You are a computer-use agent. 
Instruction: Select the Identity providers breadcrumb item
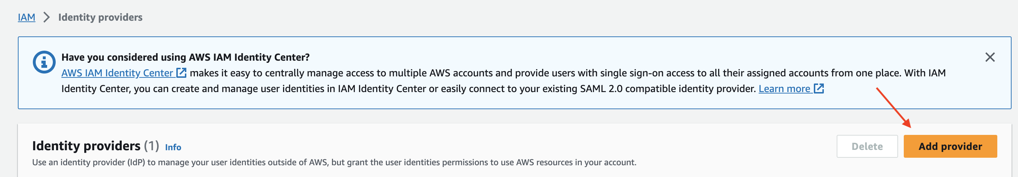[100, 17]
